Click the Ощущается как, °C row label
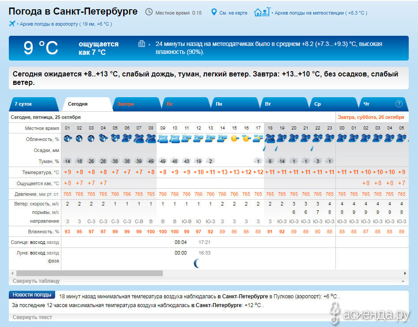 38,183
